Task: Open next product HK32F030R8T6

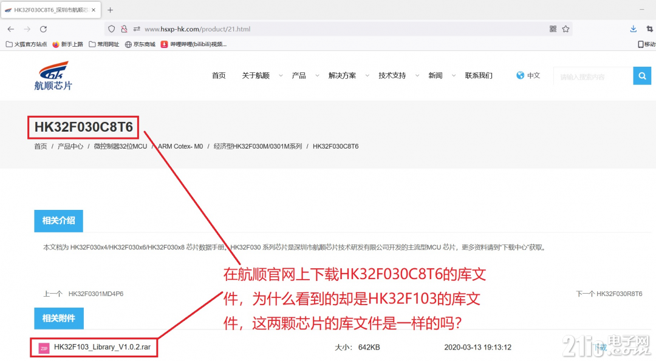Action: click(x=619, y=294)
